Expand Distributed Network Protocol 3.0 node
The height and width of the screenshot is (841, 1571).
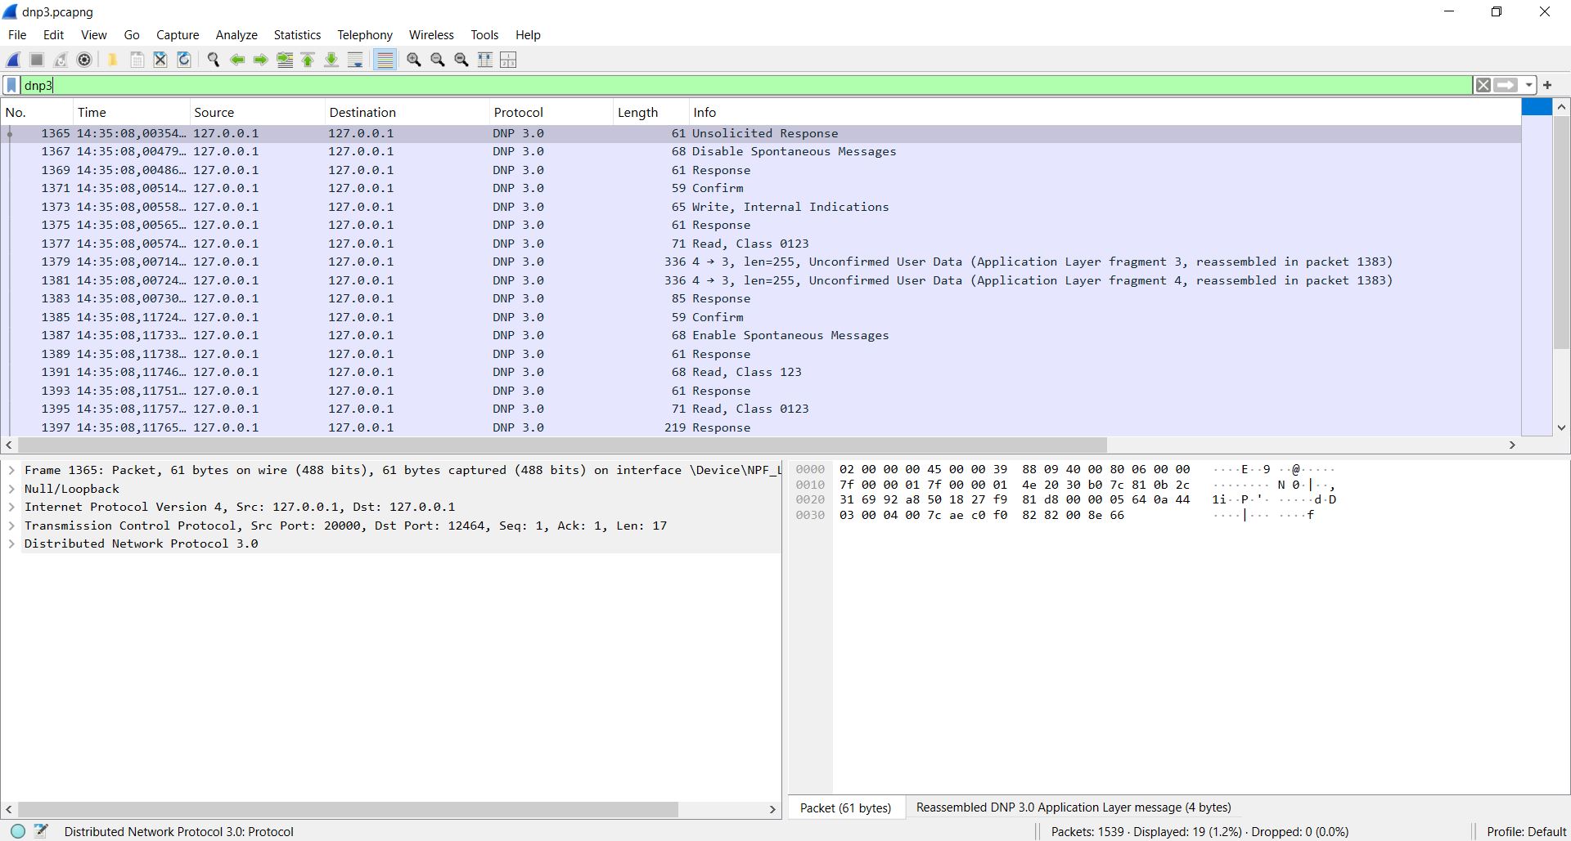(11, 544)
